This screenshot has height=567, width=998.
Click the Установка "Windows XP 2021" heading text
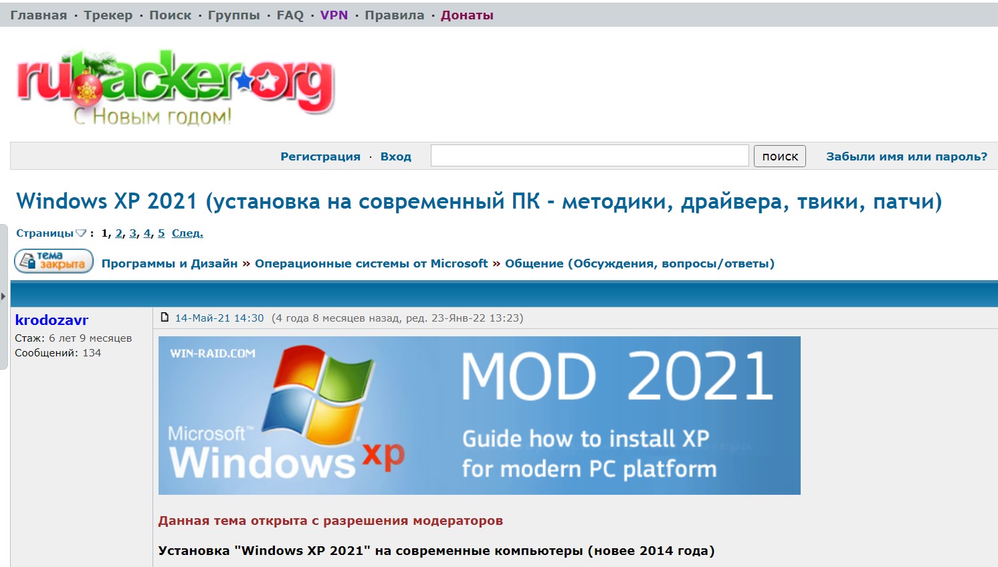[436, 551]
